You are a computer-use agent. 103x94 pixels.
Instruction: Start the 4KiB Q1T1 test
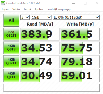point(11,76)
